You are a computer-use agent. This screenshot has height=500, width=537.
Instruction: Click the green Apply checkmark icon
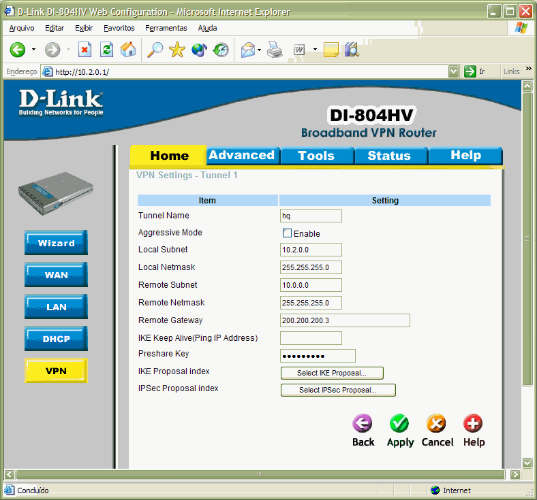[x=399, y=424]
